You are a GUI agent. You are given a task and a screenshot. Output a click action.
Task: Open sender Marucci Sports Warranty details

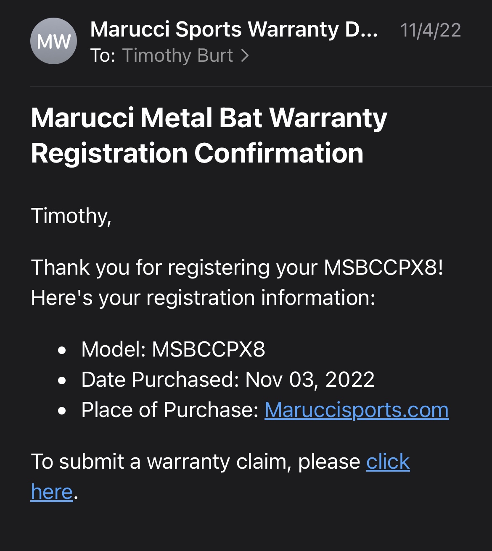coord(234,30)
